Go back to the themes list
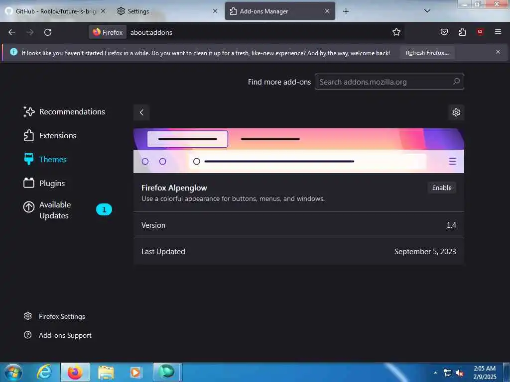510x382 pixels. click(141, 112)
